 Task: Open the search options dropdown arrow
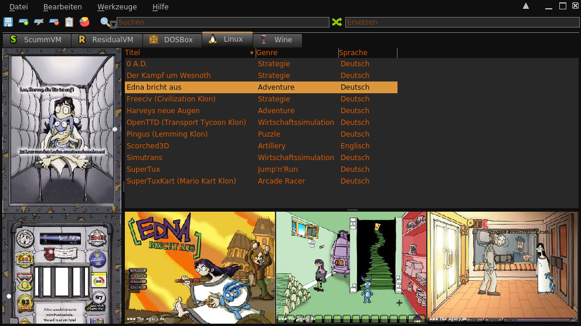[113, 25]
